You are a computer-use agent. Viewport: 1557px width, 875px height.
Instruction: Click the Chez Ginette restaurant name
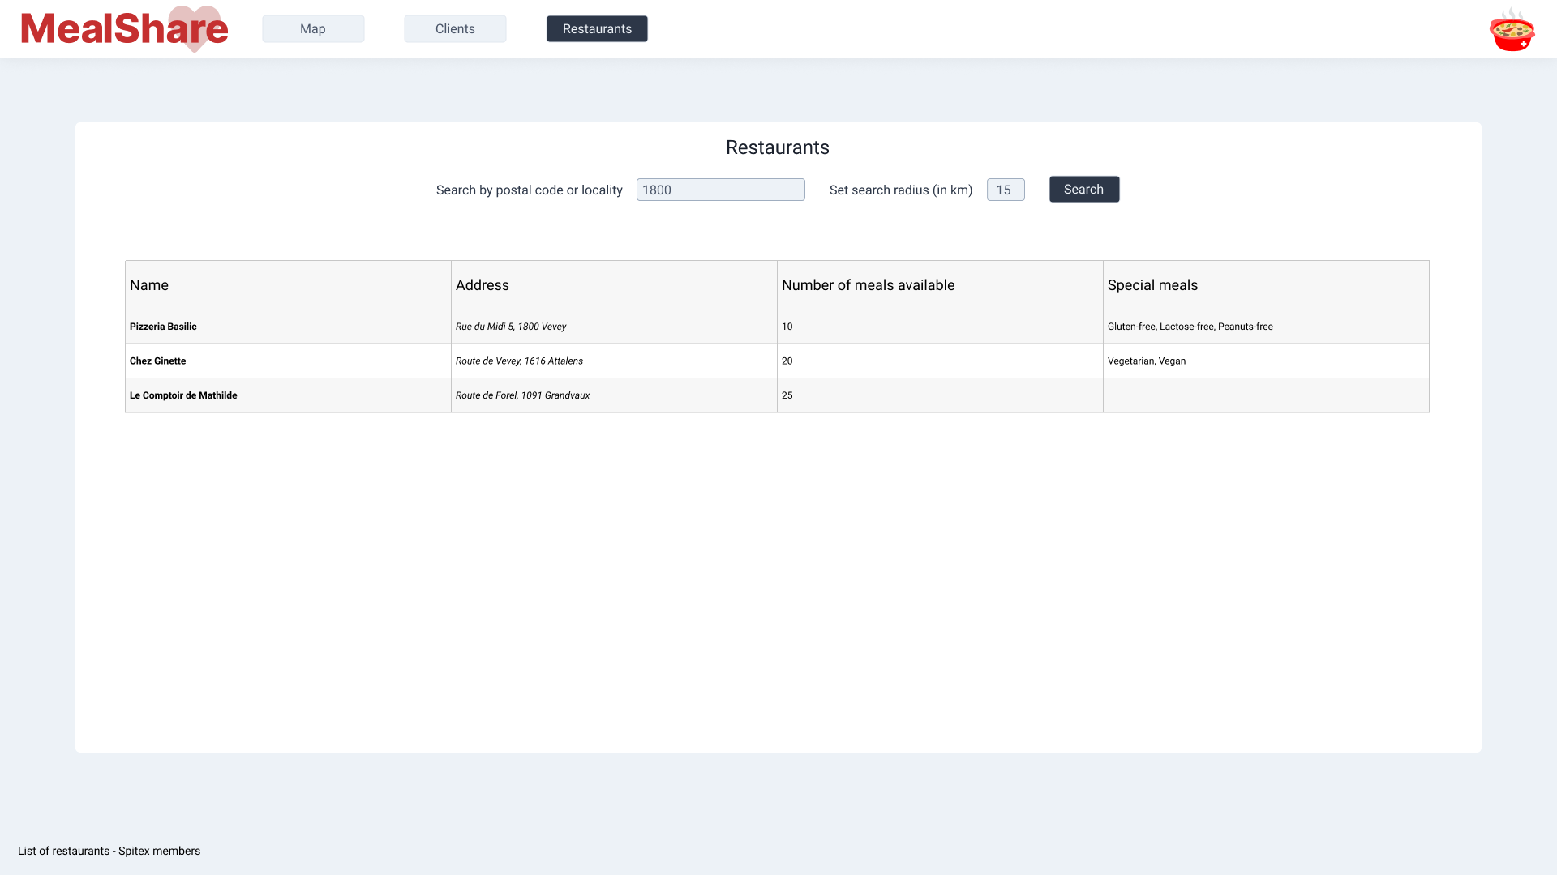coord(158,361)
